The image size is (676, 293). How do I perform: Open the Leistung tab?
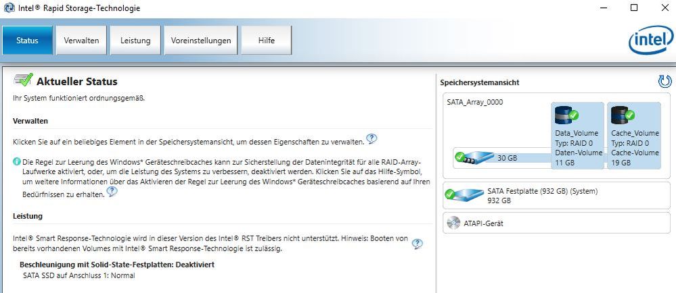[x=135, y=41]
